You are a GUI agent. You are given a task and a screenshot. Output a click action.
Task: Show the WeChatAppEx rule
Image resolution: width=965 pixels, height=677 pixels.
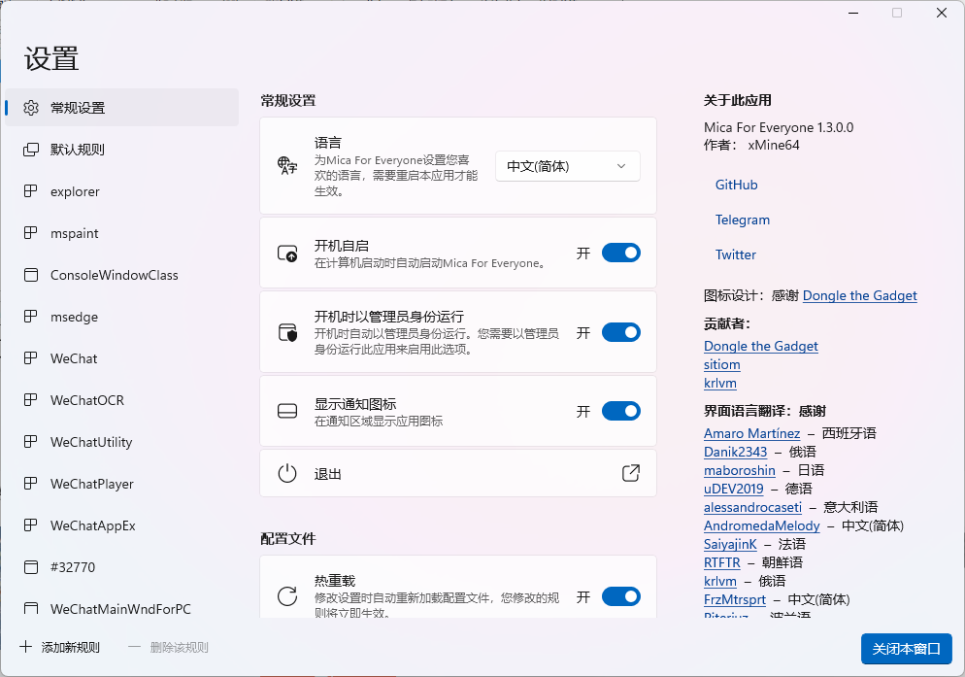[x=122, y=525]
